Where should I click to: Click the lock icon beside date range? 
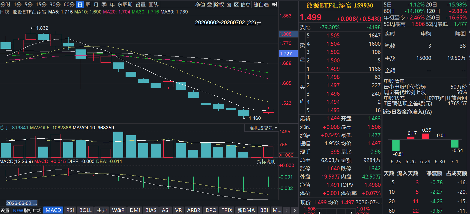[259, 23]
